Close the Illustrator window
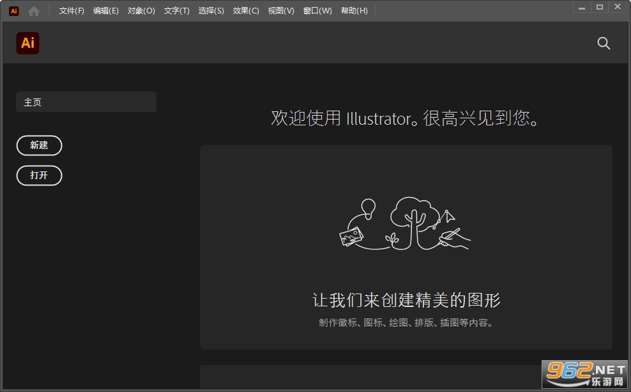631x392 pixels. (618, 7)
